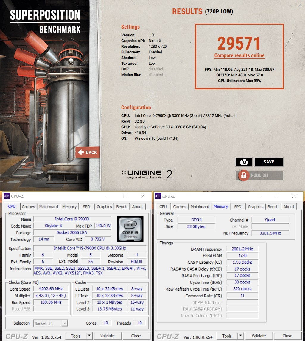Image resolution: width=305 pixels, height=341 pixels.
Task: Click the memory Type field DDR4
Action: click(x=196, y=220)
